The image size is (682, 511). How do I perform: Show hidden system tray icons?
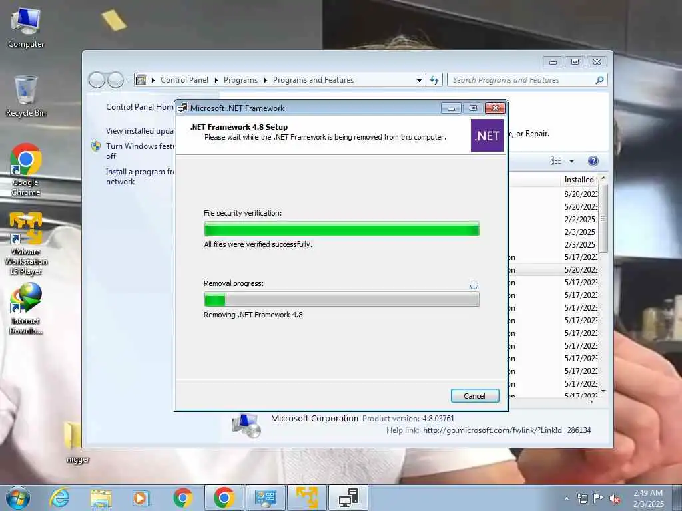click(566, 498)
